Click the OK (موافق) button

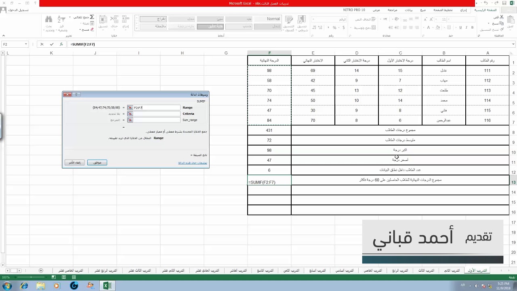pyautogui.click(x=97, y=162)
